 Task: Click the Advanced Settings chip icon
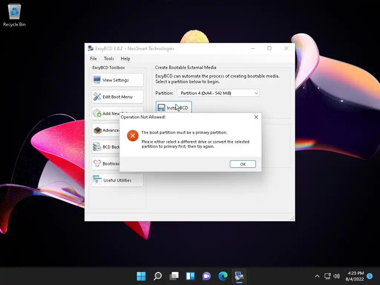point(97,130)
